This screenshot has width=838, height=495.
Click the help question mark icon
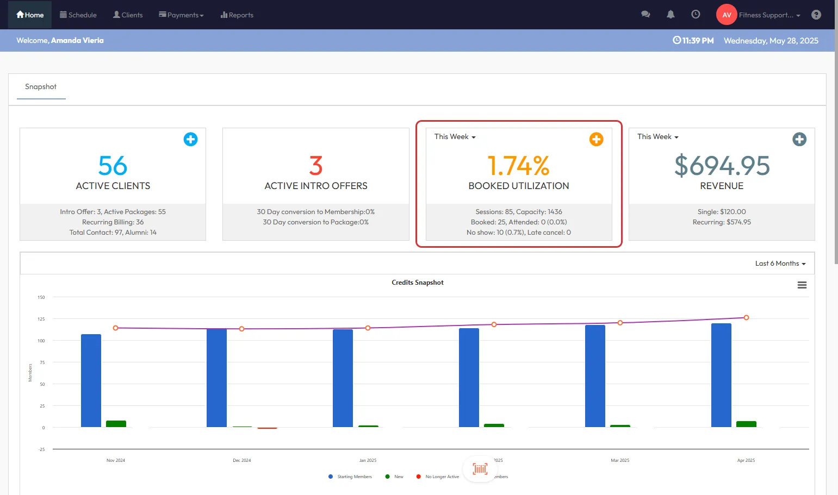coord(816,15)
